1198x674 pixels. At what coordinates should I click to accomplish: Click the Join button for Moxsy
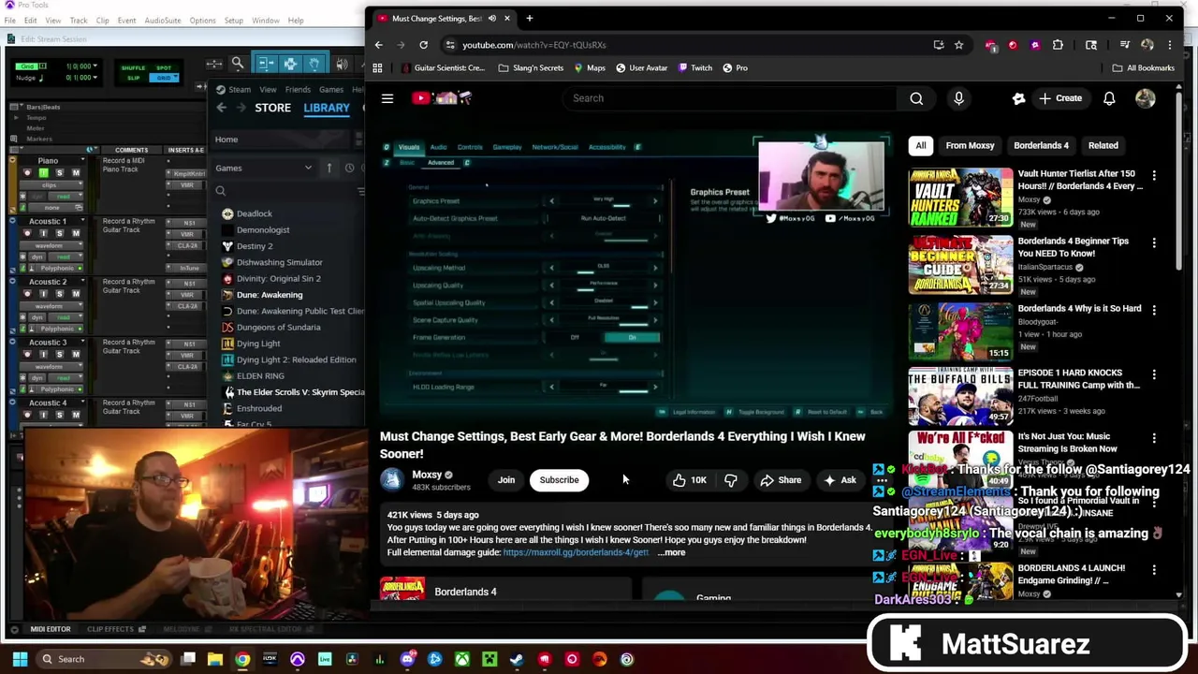[506, 480]
